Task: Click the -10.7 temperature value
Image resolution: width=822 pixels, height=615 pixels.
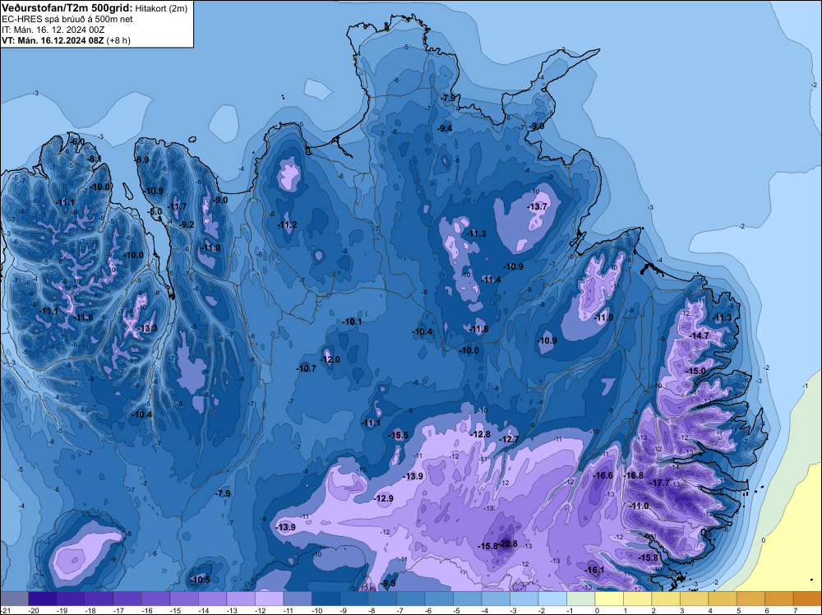Action: click(307, 368)
